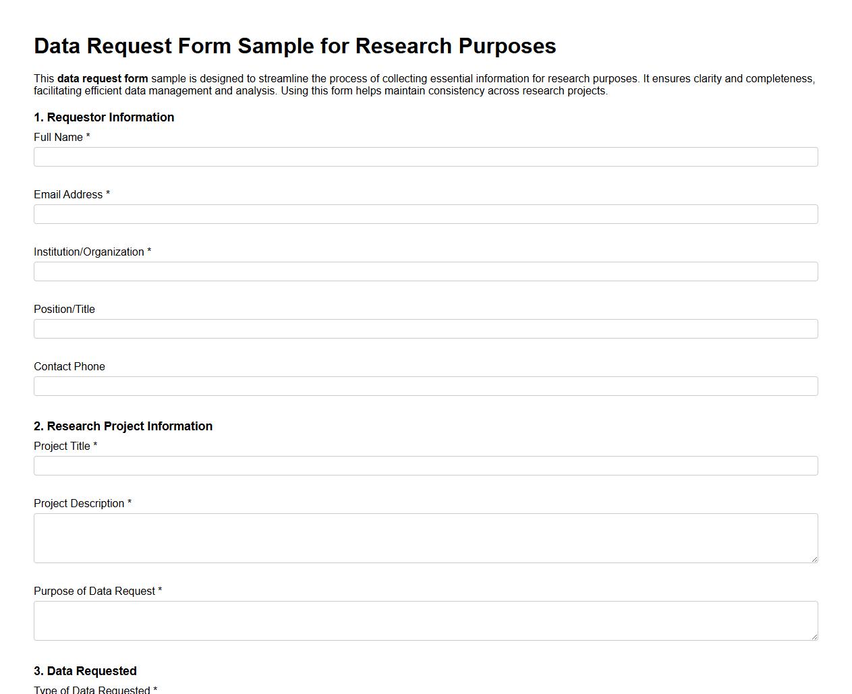Click inside the Contact Phone field

click(x=425, y=386)
